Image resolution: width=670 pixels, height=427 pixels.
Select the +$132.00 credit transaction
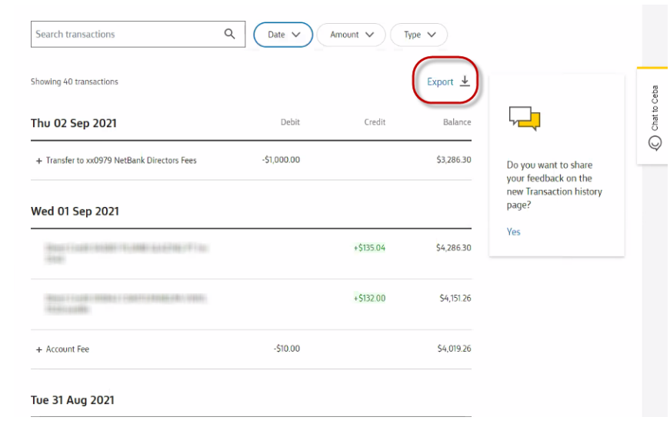(369, 299)
